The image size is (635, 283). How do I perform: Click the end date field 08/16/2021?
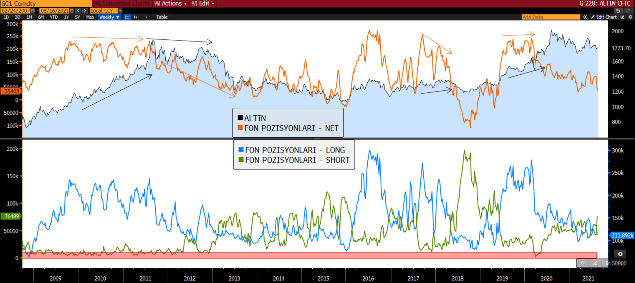point(55,11)
